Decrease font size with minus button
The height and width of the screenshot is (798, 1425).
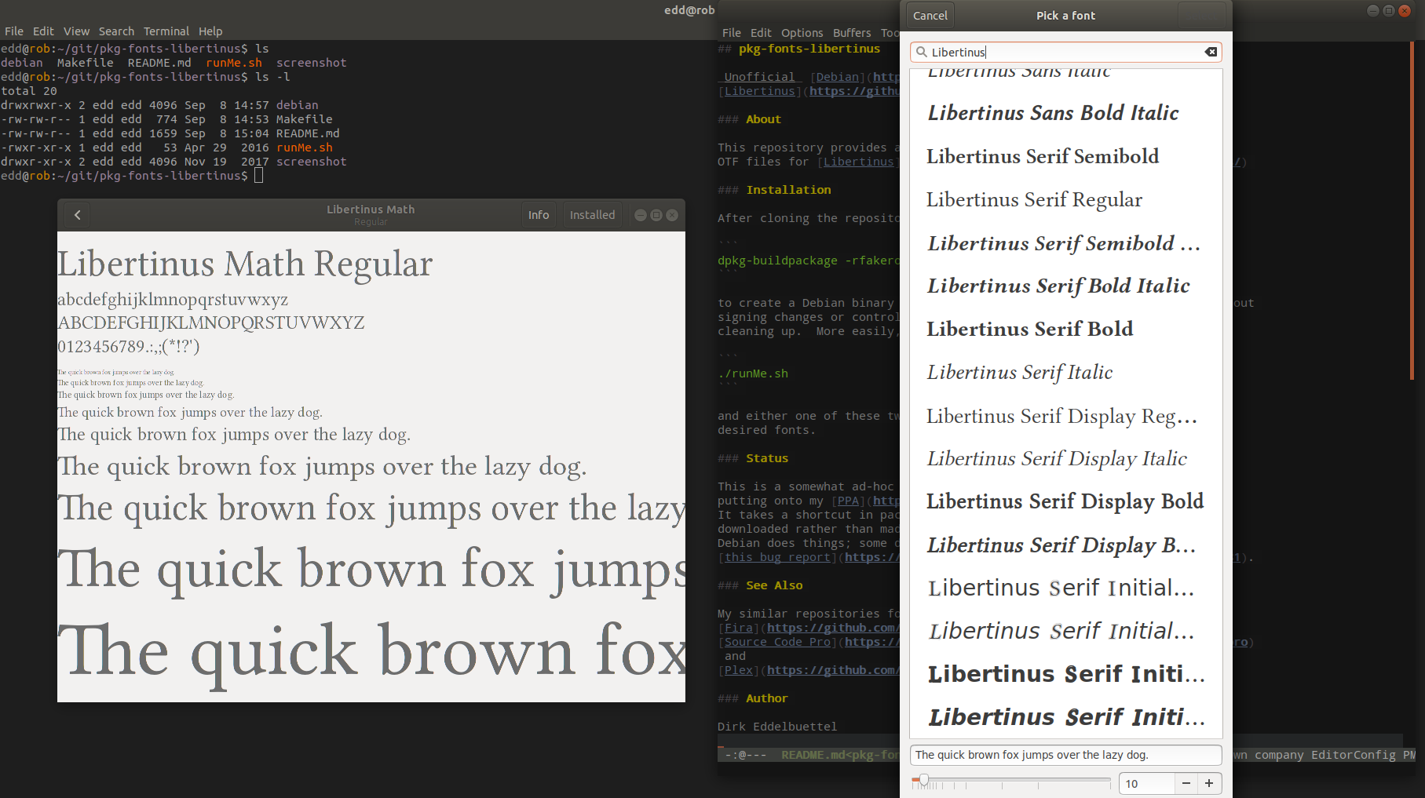pyautogui.click(x=1186, y=783)
